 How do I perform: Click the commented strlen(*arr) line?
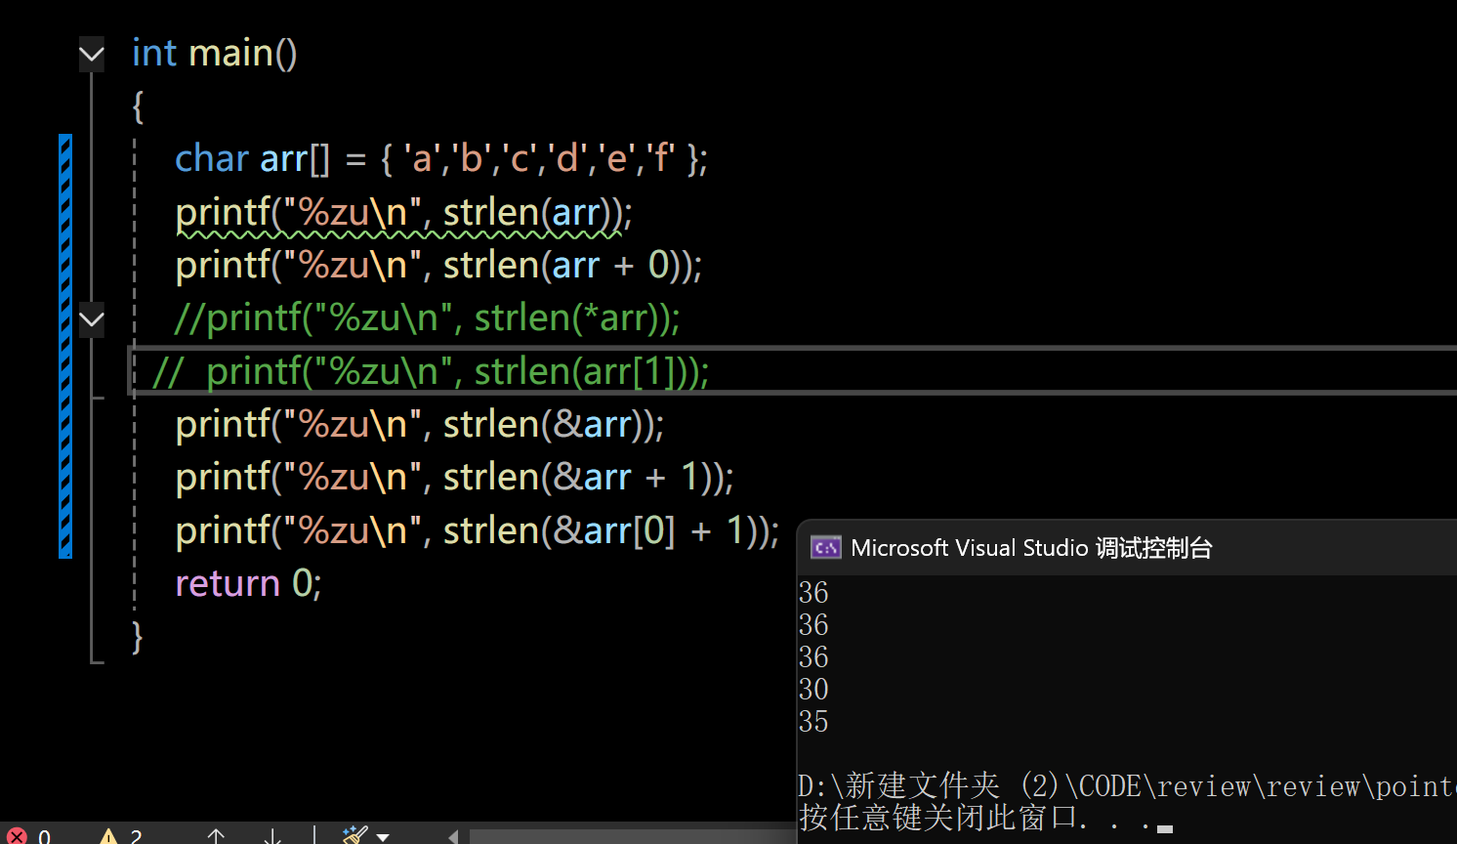coord(427,318)
